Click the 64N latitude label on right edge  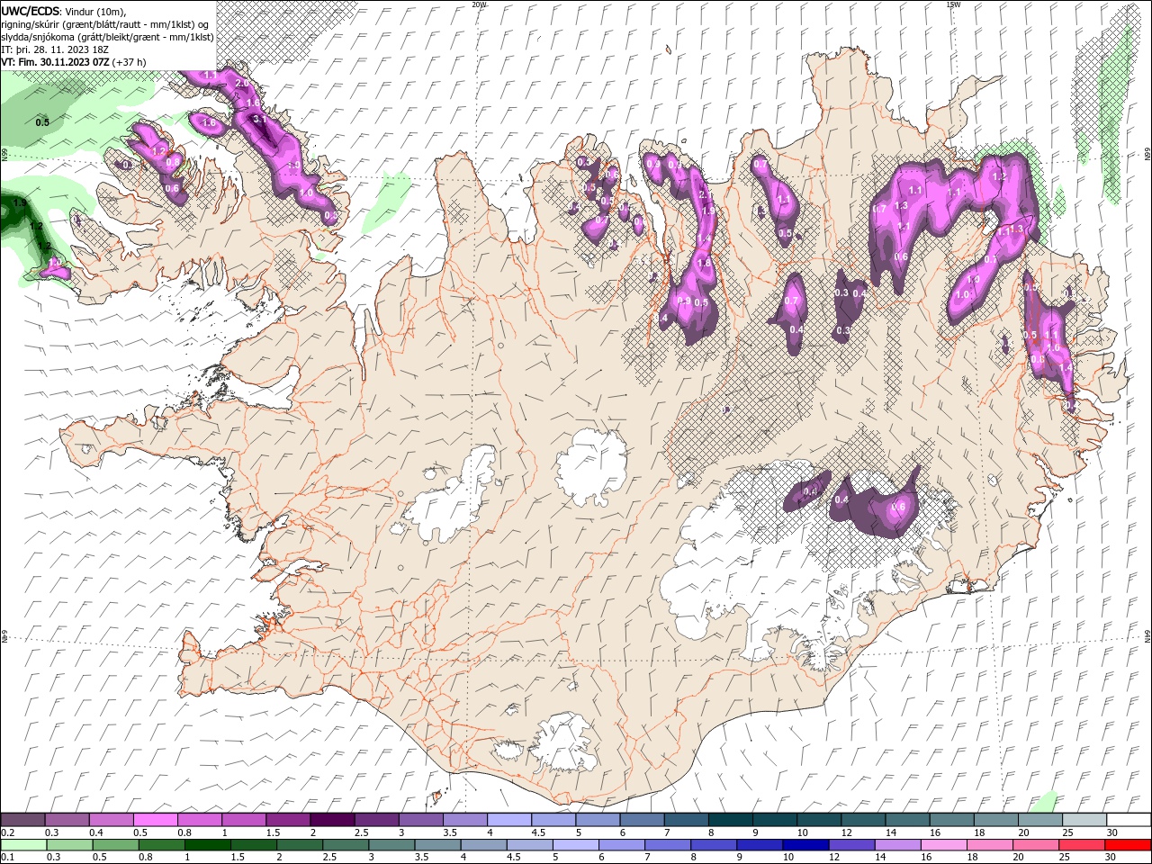coord(1147,634)
